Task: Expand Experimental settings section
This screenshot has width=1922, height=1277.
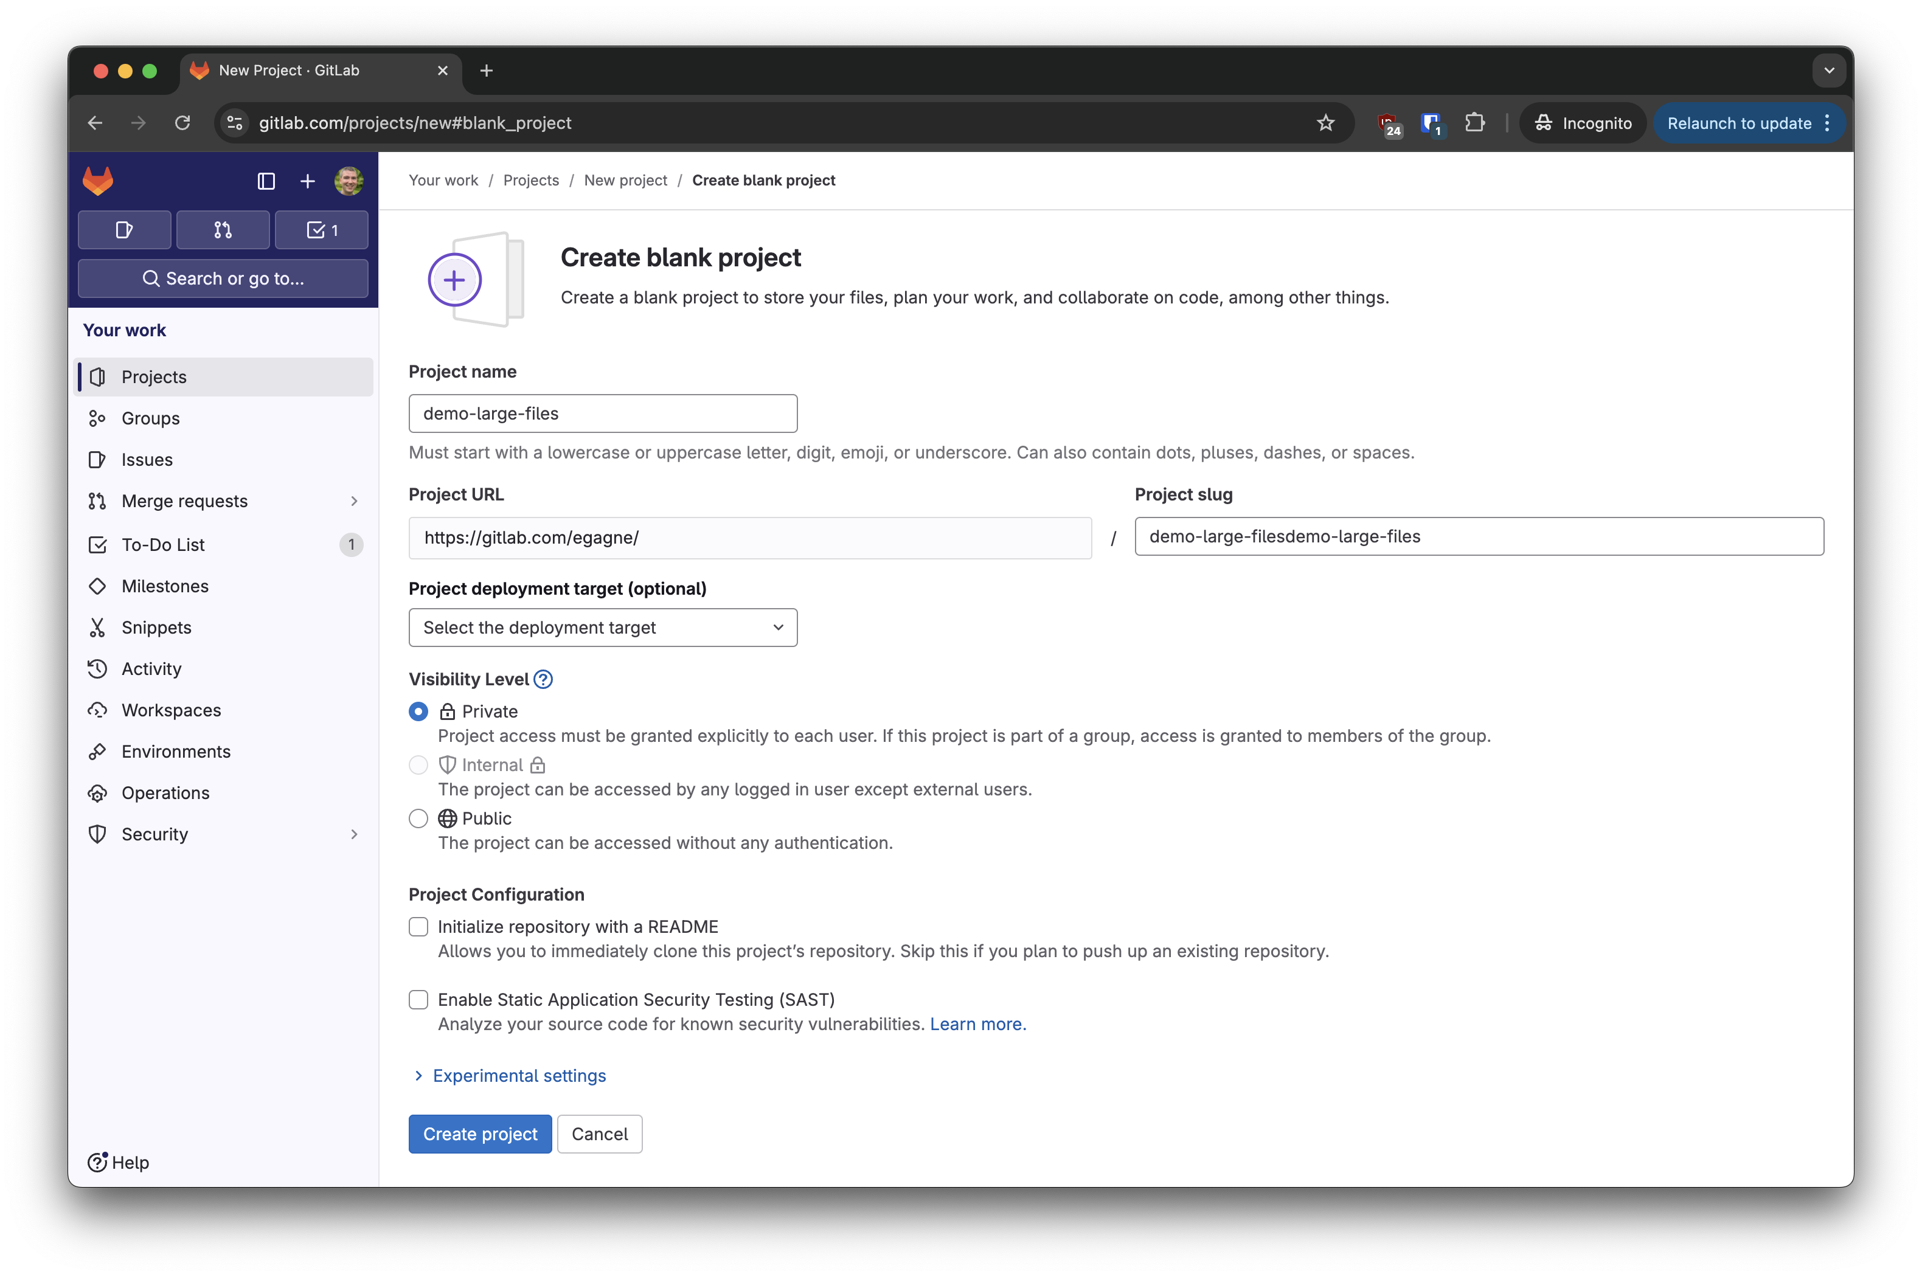Action: pyautogui.click(x=507, y=1075)
